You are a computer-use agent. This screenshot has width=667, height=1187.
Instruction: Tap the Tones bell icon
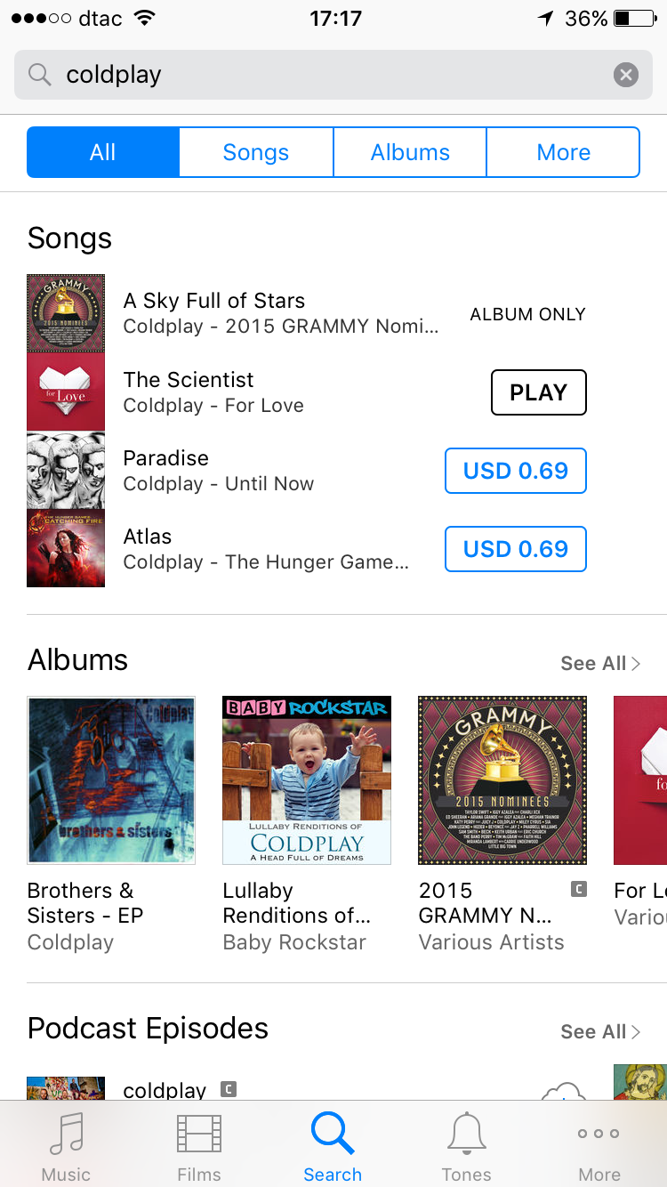point(466,1134)
